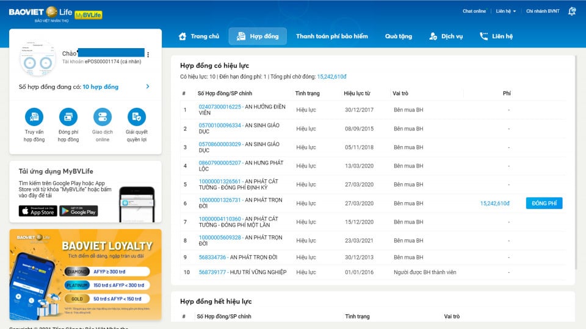Image resolution: width=586 pixels, height=329 pixels.
Task: Click the phone mockup in MyBVLife card
Action: coord(137,205)
